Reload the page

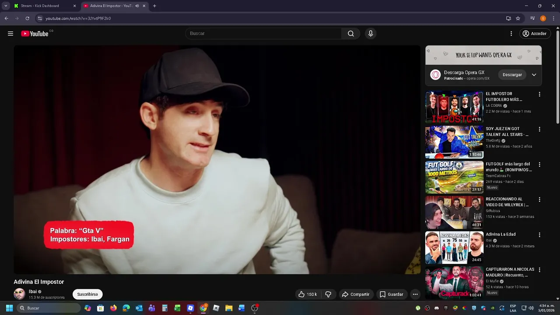point(27,18)
